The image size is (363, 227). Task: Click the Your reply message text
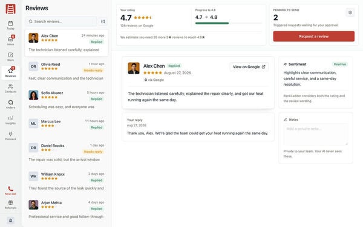click(197, 133)
